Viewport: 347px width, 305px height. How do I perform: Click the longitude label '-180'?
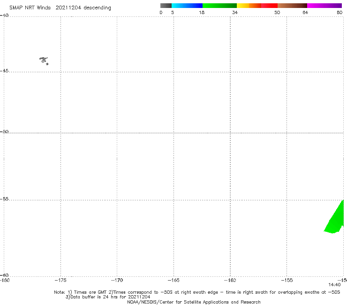[5, 280]
